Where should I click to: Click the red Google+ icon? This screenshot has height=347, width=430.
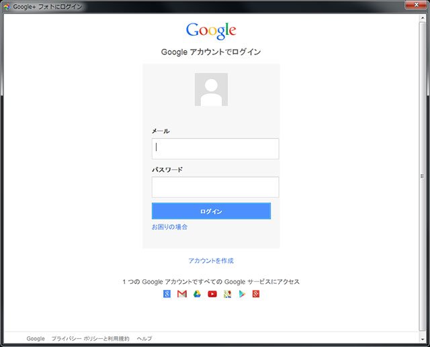click(256, 294)
